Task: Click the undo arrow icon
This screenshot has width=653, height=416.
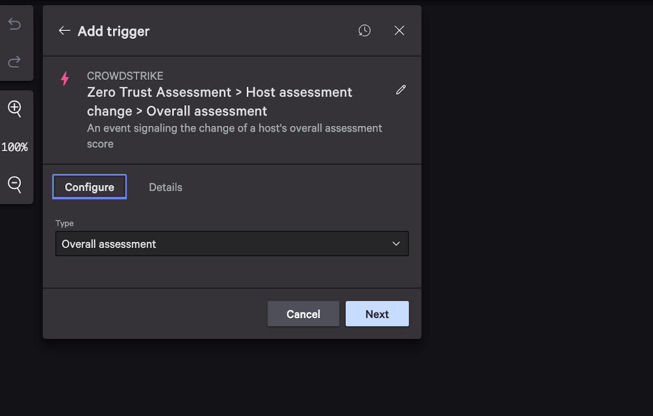Action: point(15,24)
